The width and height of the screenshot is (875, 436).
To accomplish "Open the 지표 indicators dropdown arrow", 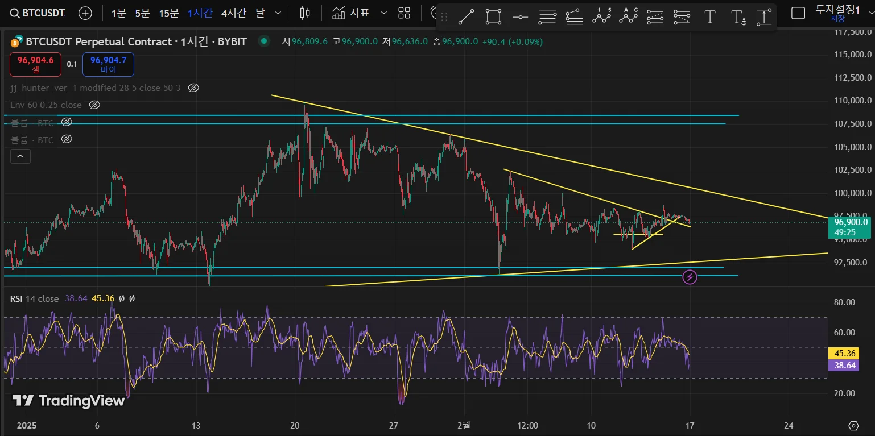I will (383, 13).
